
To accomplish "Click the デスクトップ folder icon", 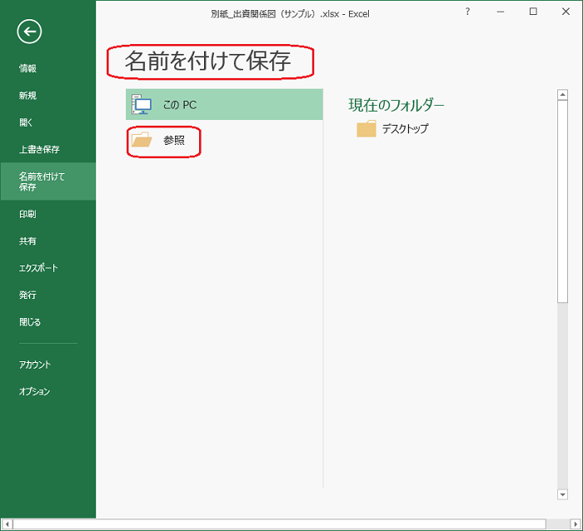I will tap(366, 128).
